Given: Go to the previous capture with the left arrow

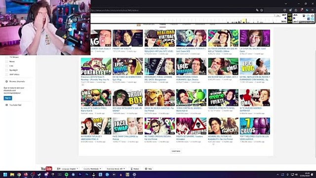Looking at the screenshot, I should coord(285,18).
